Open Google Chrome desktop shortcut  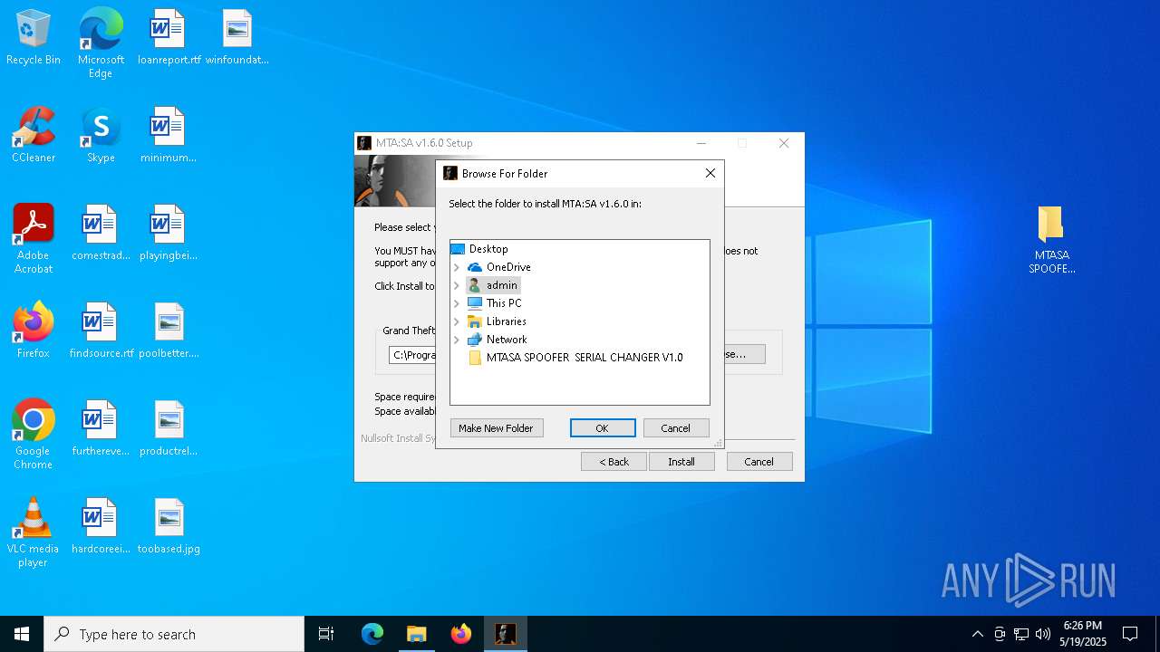click(x=34, y=435)
